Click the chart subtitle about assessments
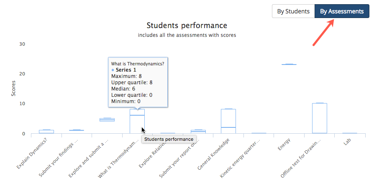Viewport: 374px width, 189px height. click(187, 35)
